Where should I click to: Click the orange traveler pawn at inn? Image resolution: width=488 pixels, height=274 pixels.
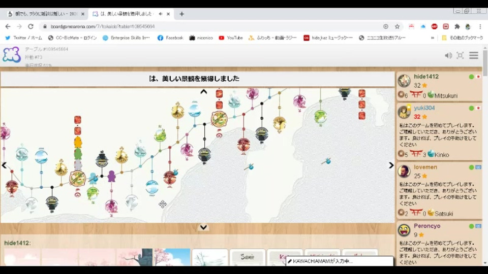(x=78, y=142)
